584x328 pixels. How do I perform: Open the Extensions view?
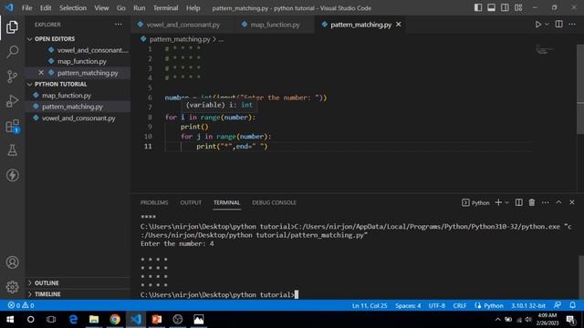click(12, 126)
